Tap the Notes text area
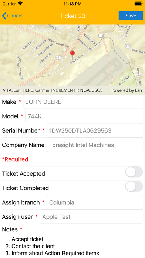Image resolution: width=145 pixels, height=258 pixels. (x=72, y=246)
